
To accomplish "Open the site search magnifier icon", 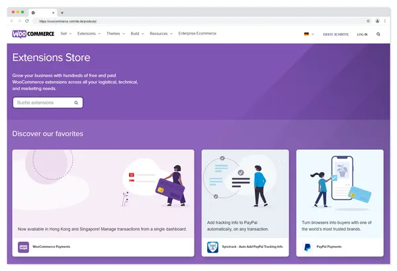I will coord(378,34).
